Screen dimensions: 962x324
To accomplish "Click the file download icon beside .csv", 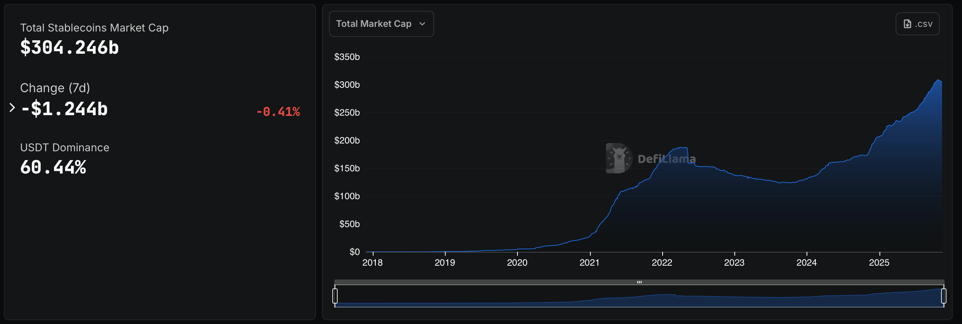I will [907, 24].
